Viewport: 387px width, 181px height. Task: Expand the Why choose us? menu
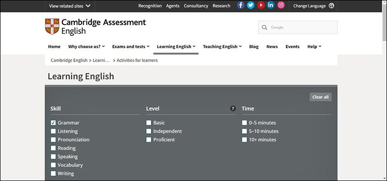pyautogui.click(x=87, y=46)
